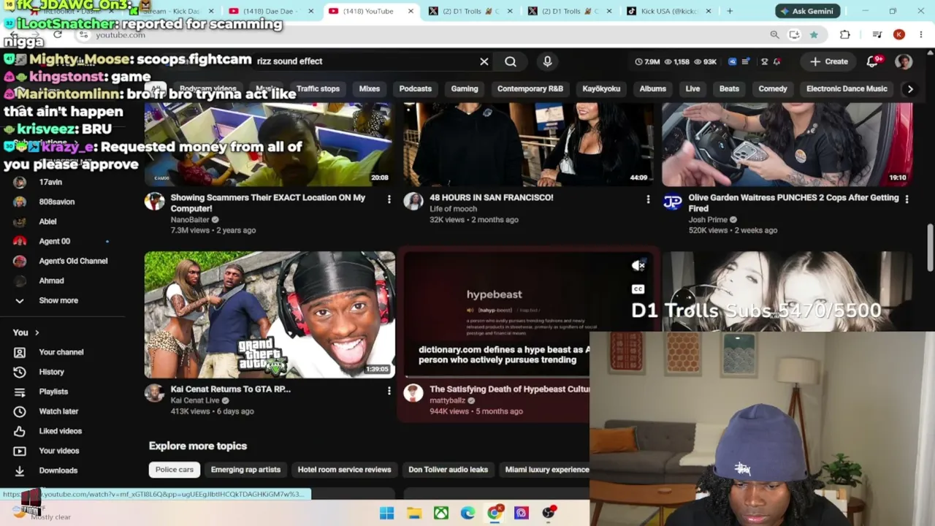Screen dimensions: 935x526
Task: Switch to the Dae Dae browser tab
Action: 270,11
